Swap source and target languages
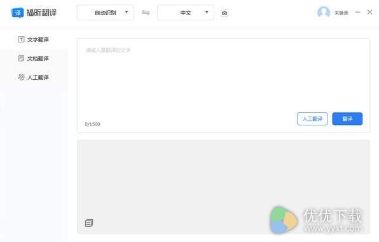379x242 pixels. coord(146,12)
